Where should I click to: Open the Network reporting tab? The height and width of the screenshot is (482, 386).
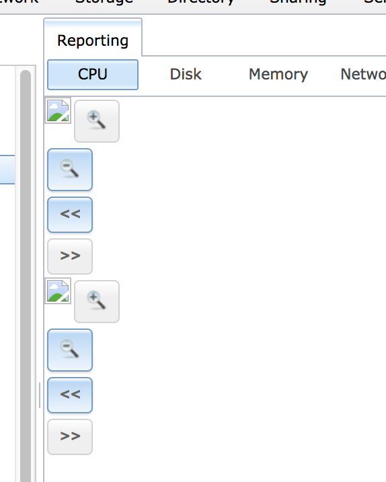coord(363,75)
